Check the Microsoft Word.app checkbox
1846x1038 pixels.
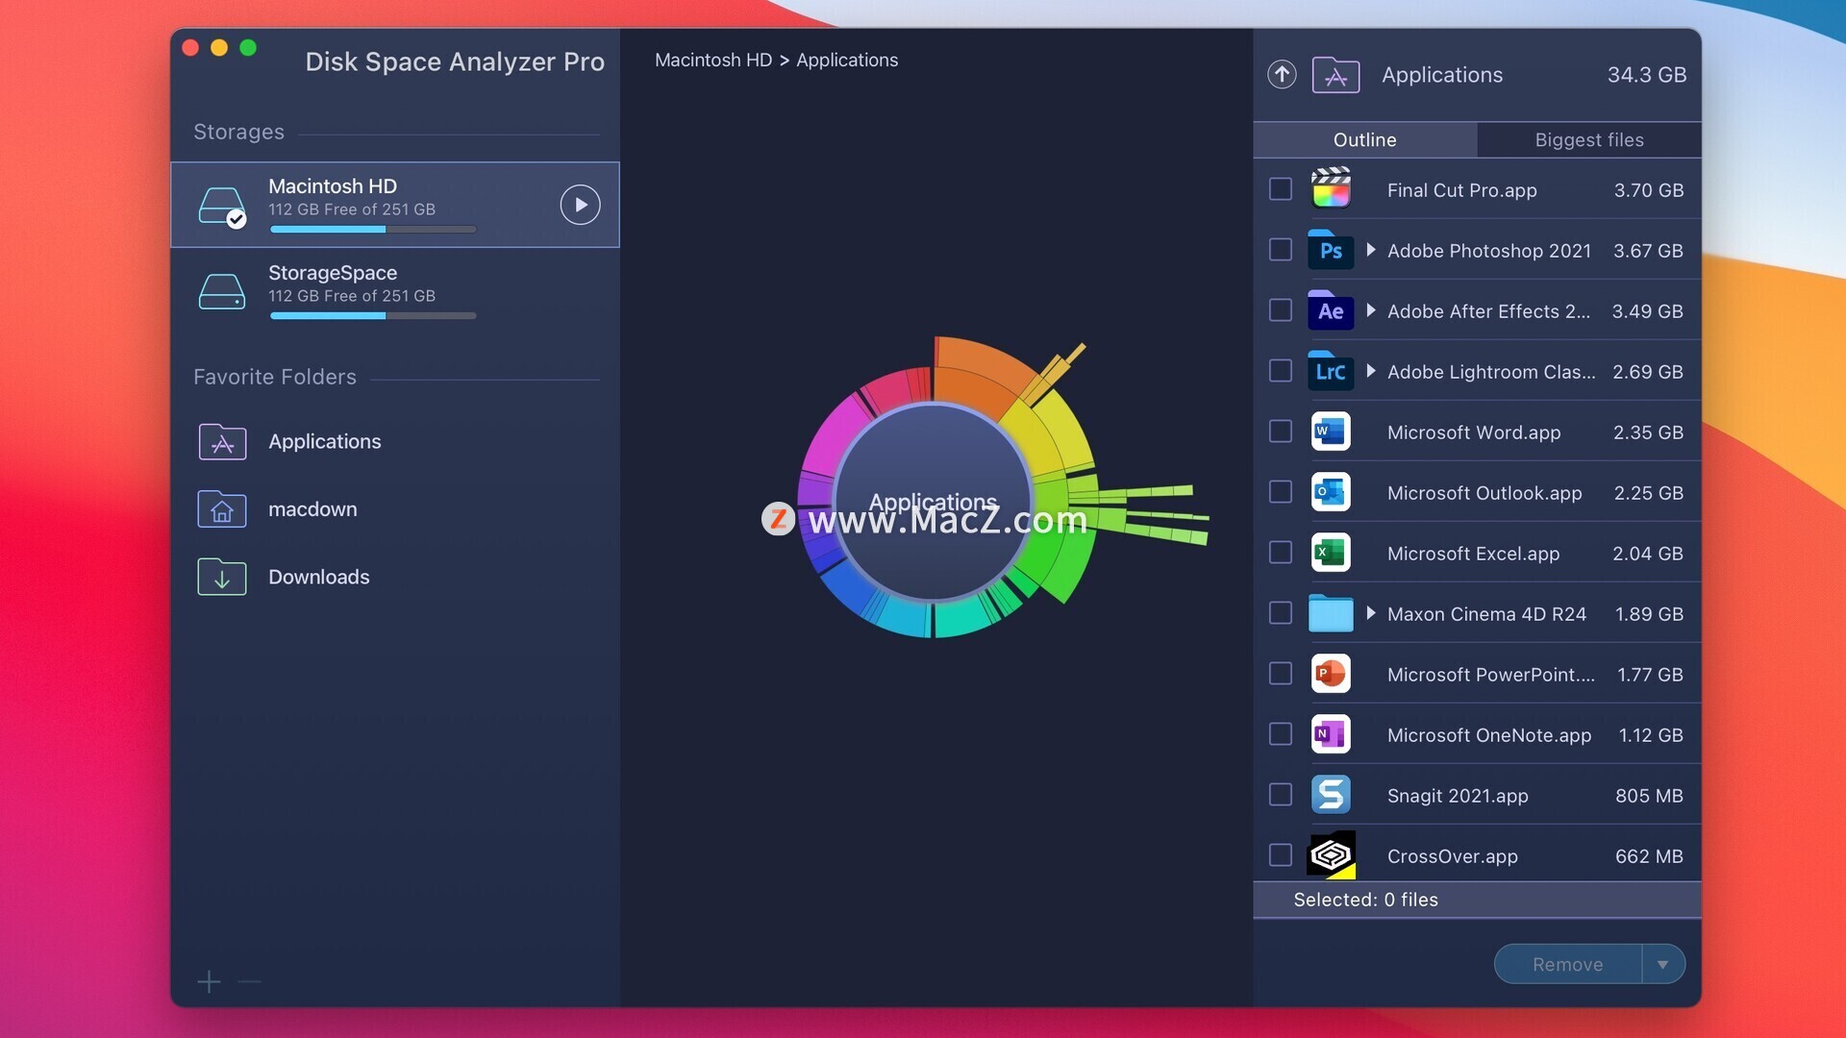[1281, 432]
